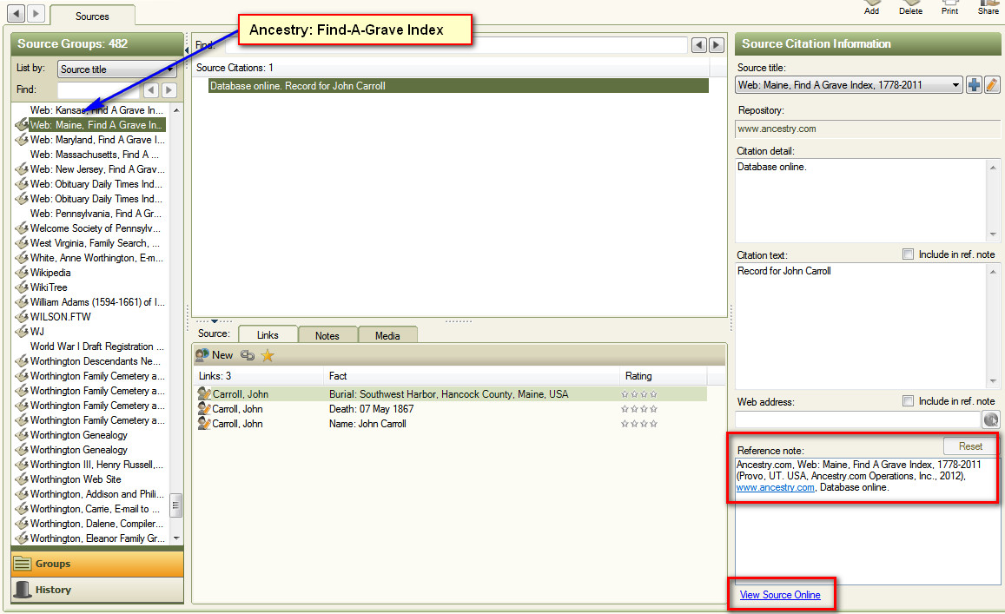This screenshot has width=1005, height=614.
Task: Edit the source with the pencil icon
Action: (x=992, y=84)
